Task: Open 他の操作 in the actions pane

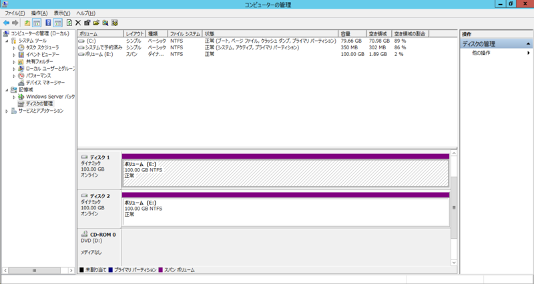Action: (x=481, y=53)
